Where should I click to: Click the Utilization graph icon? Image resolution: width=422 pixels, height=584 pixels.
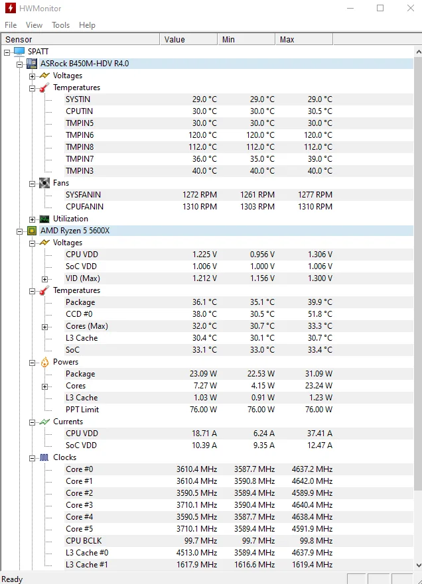click(44, 219)
